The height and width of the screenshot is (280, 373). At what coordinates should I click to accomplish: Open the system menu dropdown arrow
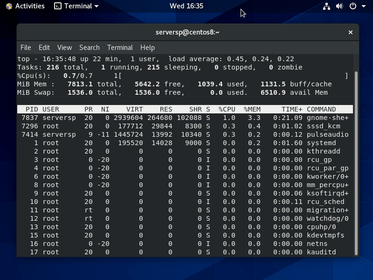364,7
